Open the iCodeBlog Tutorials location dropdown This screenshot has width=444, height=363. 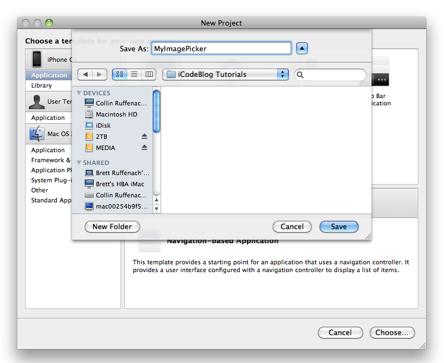pyautogui.click(x=225, y=75)
